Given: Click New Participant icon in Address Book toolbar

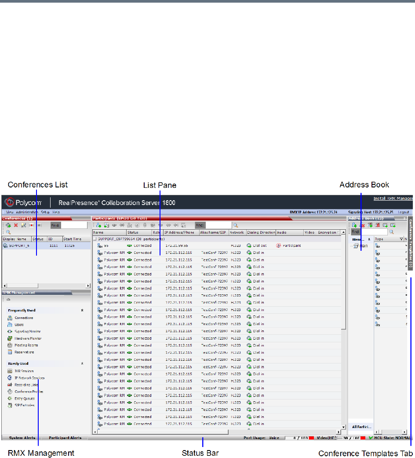Looking at the screenshot, I should coord(354,225).
